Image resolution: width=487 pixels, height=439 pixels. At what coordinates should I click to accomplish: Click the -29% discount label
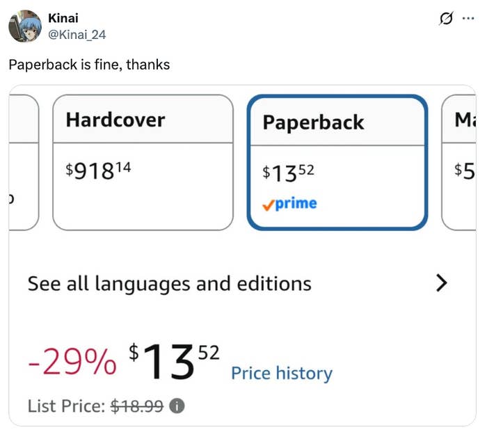(x=72, y=362)
